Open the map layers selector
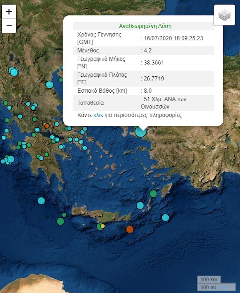240x293 pixels. pyautogui.click(x=224, y=15)
